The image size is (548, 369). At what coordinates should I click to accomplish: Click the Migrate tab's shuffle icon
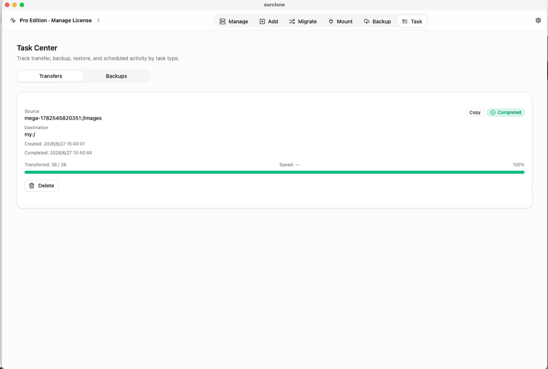[292, 21]
